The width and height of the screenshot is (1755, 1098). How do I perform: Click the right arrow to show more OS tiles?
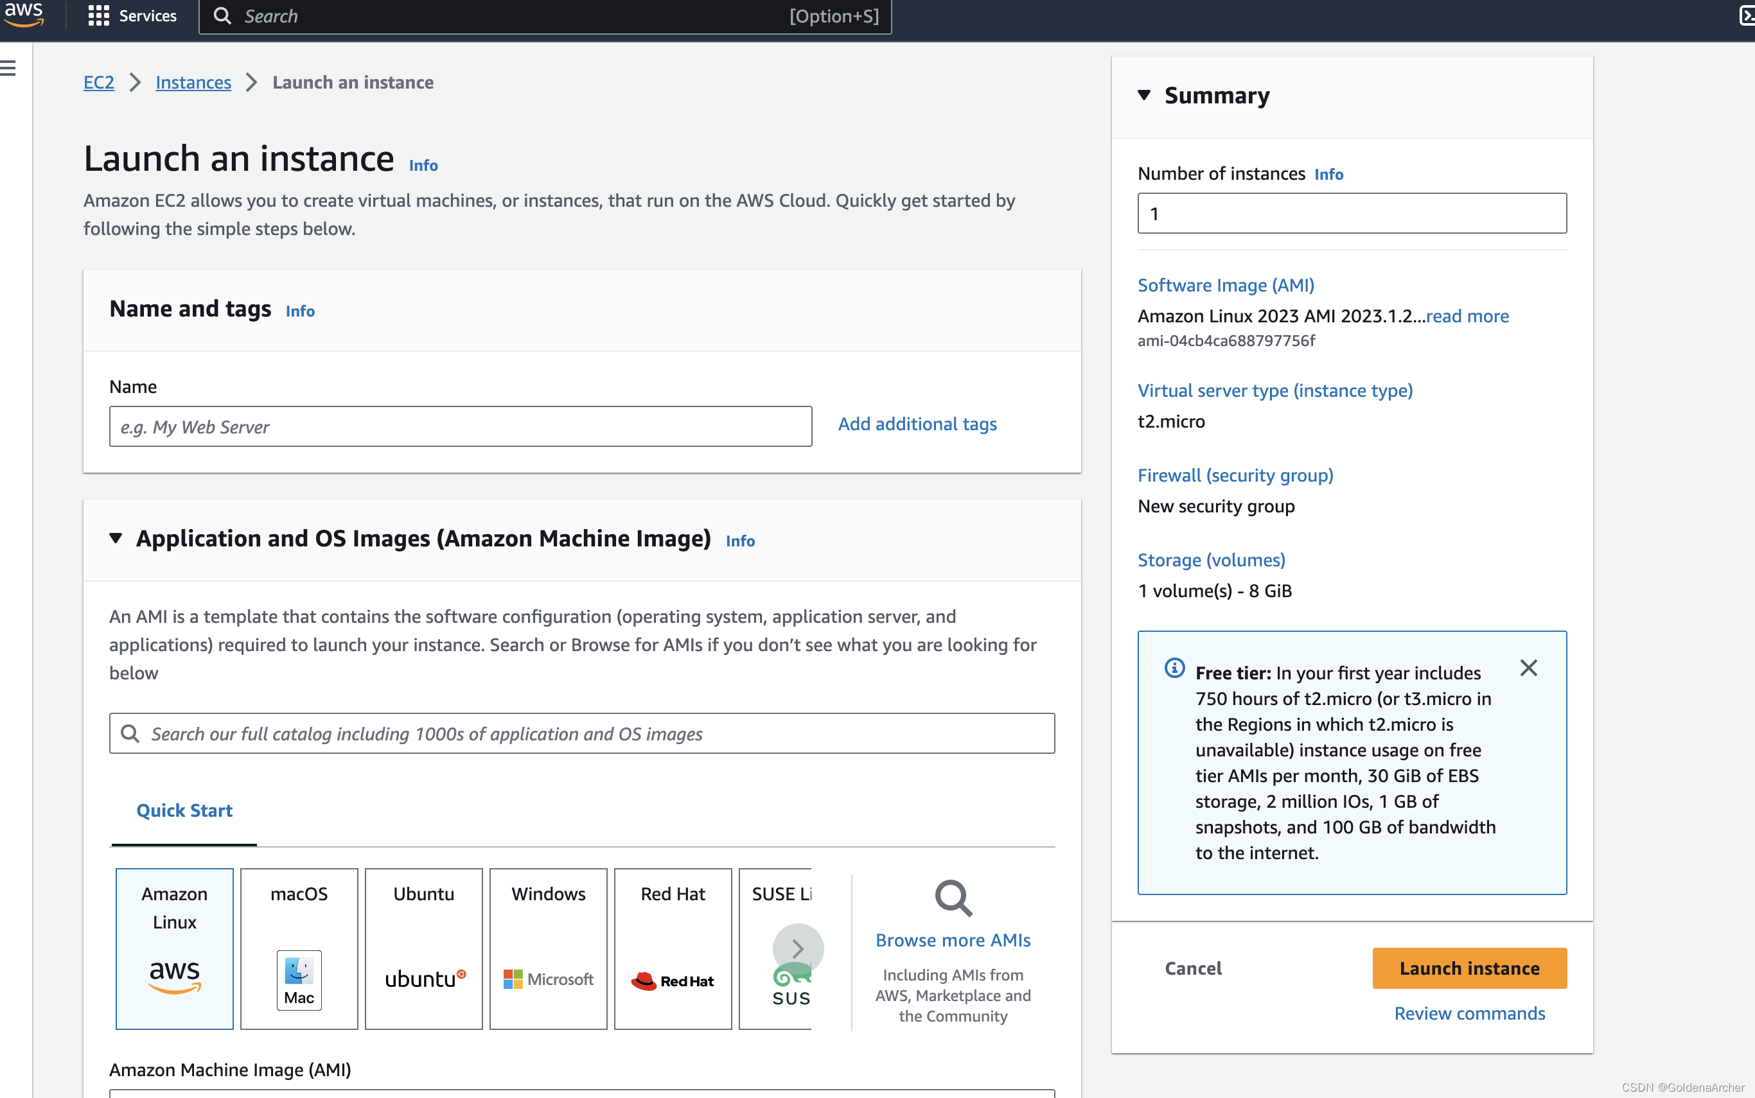click(x=798, y=948)
